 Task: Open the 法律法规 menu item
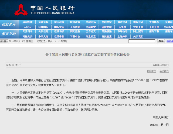tap(43, 22)
